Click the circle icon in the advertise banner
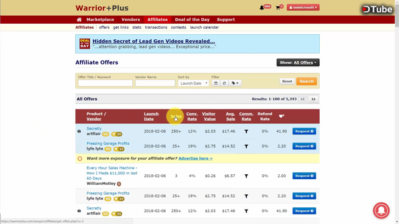This screenshot has height=224, width=399. 80,159
